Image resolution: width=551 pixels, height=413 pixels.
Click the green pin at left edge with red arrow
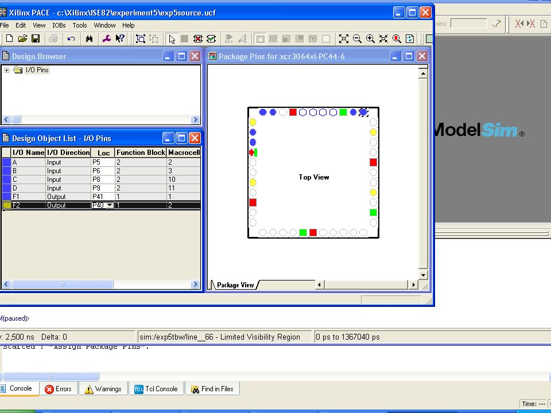tap(253, 153)
